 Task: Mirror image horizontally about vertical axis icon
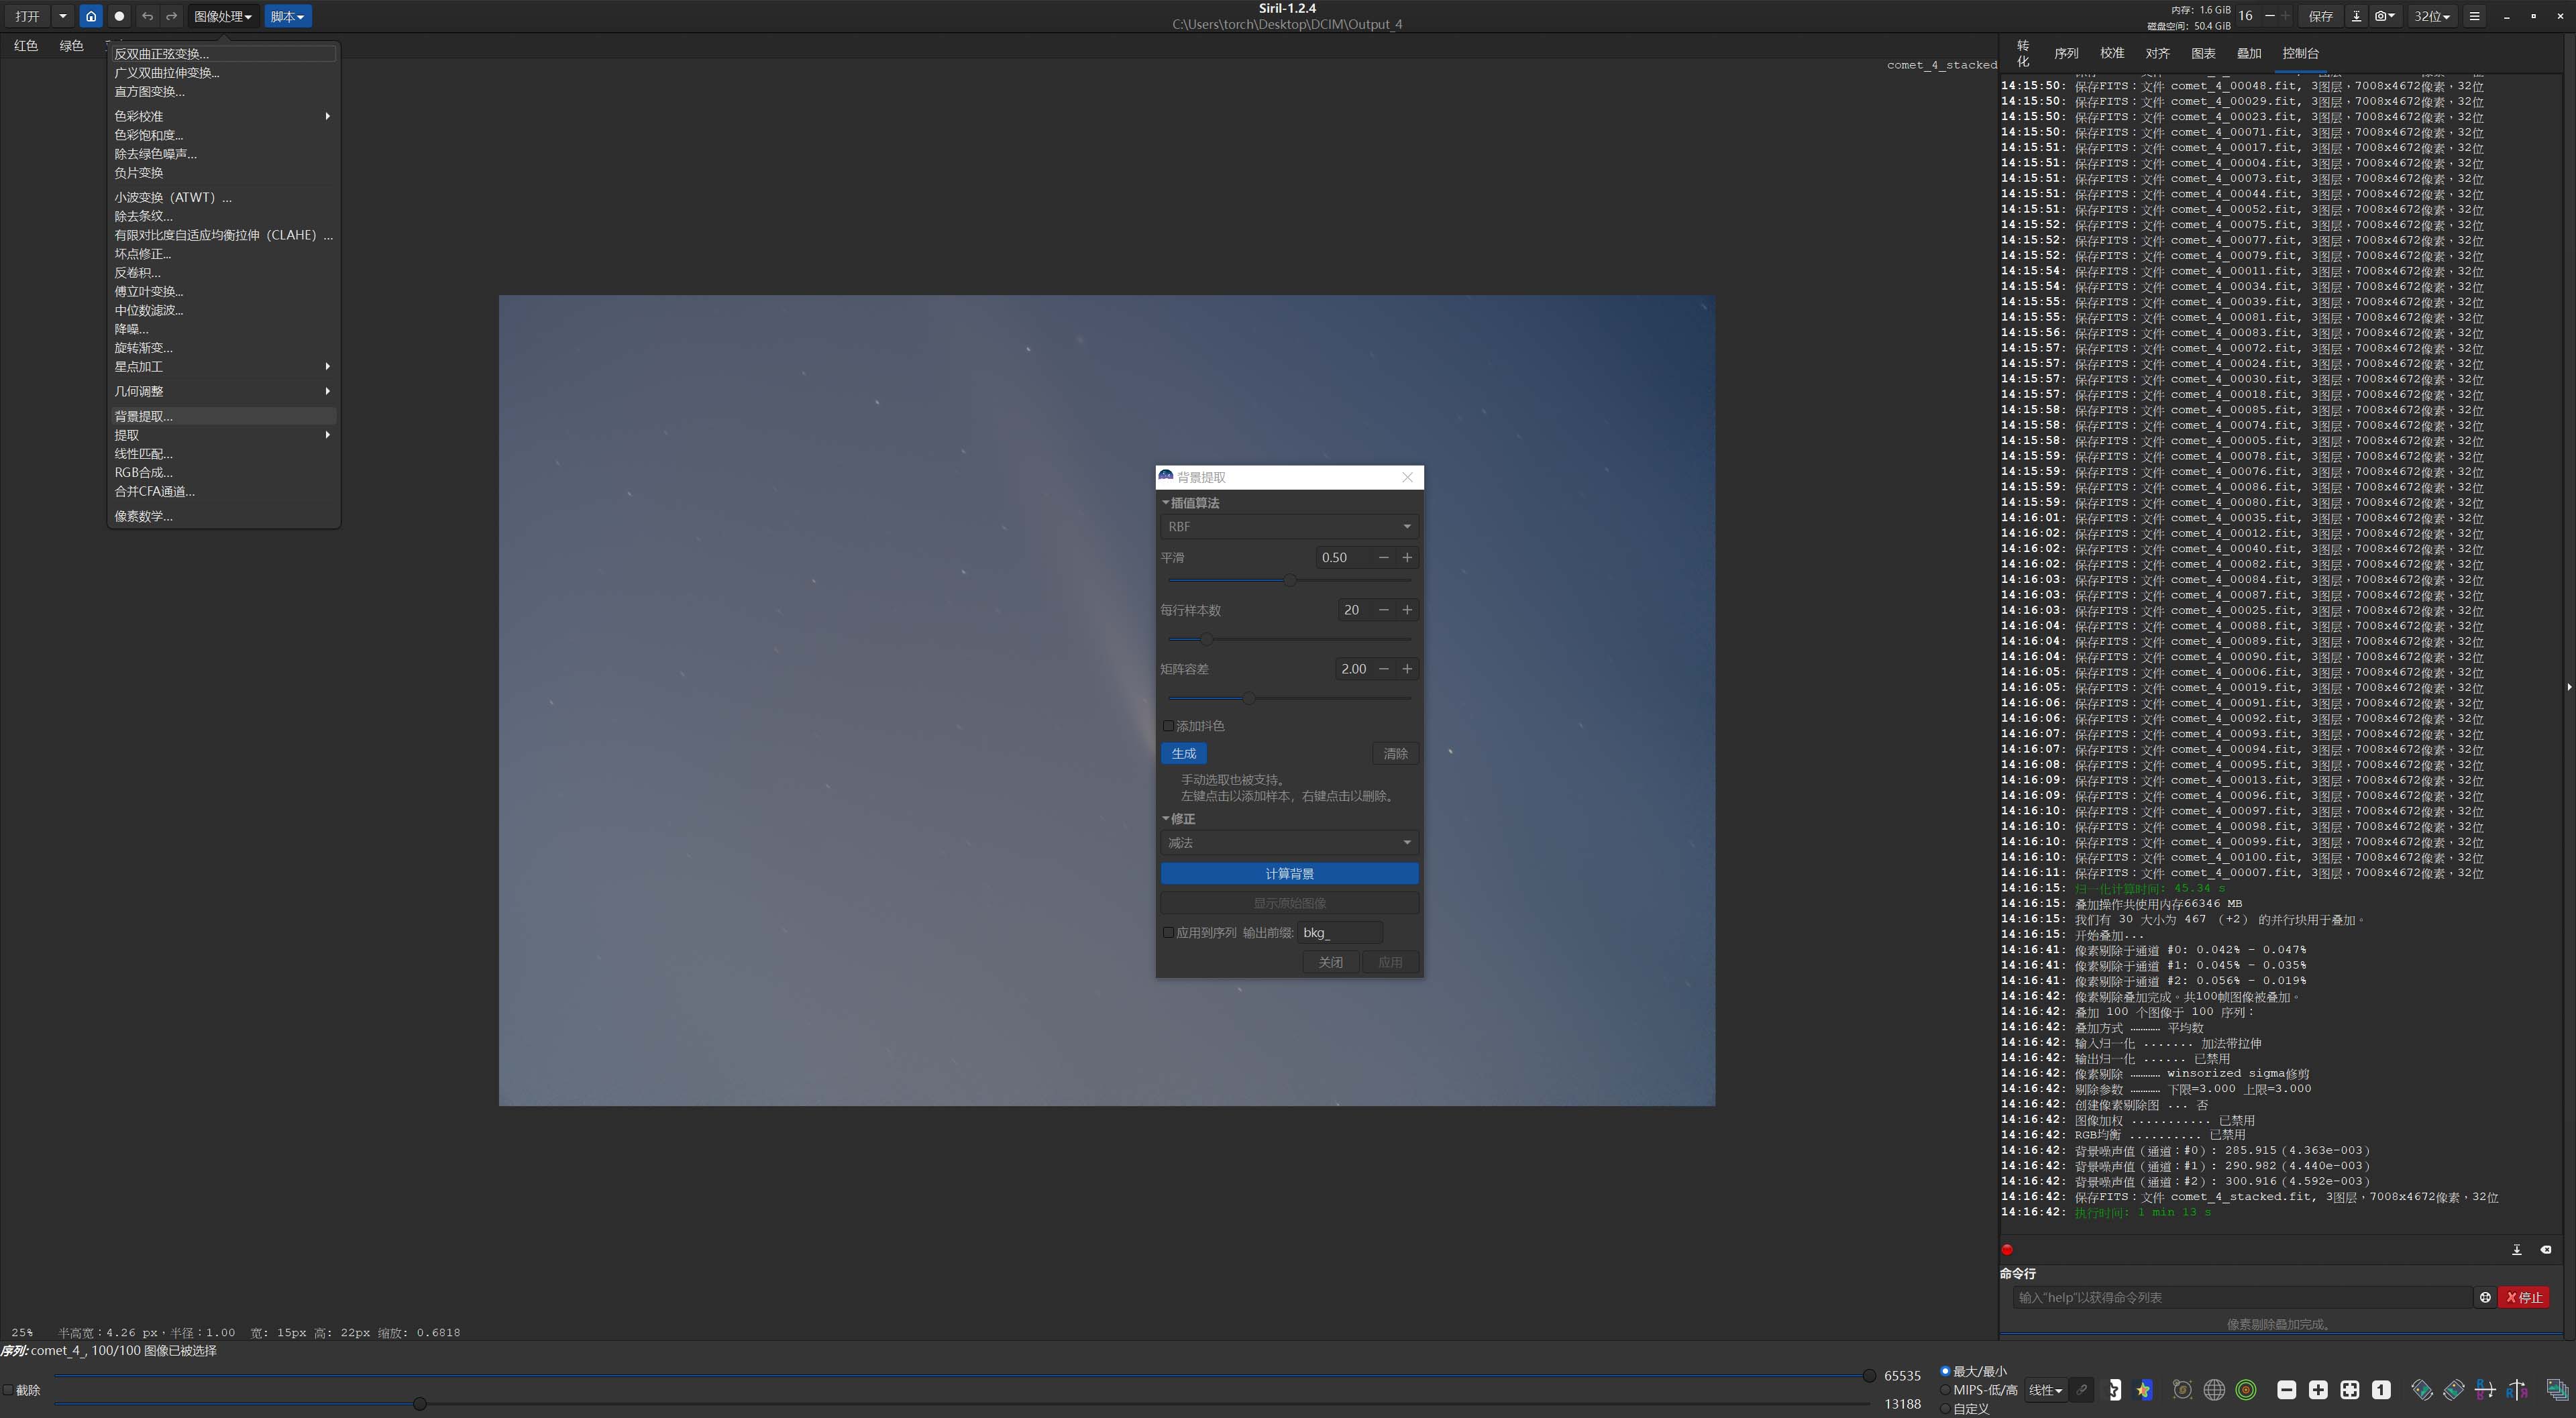(2517, 1390)
